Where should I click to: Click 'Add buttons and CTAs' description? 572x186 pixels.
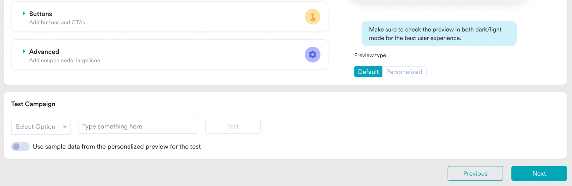(x=57, y=22)
